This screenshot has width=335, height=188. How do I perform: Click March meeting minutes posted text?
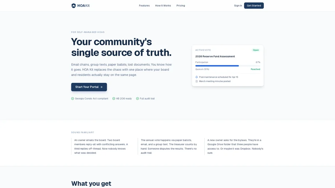pyautogui.click(x=215, y=81)
